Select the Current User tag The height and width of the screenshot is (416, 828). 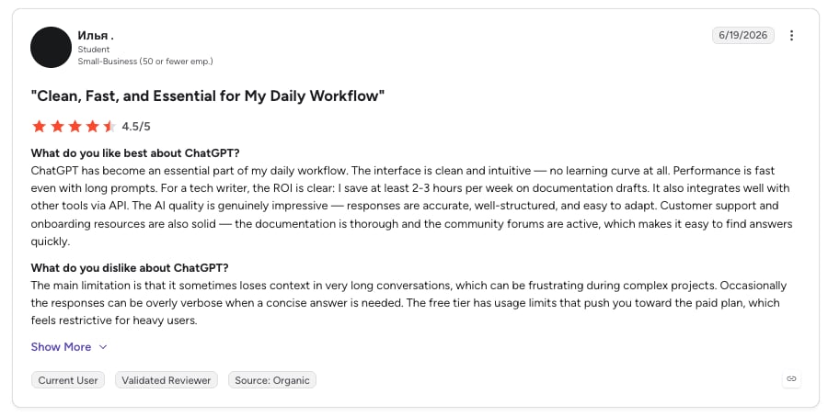[x=67, y=380]
